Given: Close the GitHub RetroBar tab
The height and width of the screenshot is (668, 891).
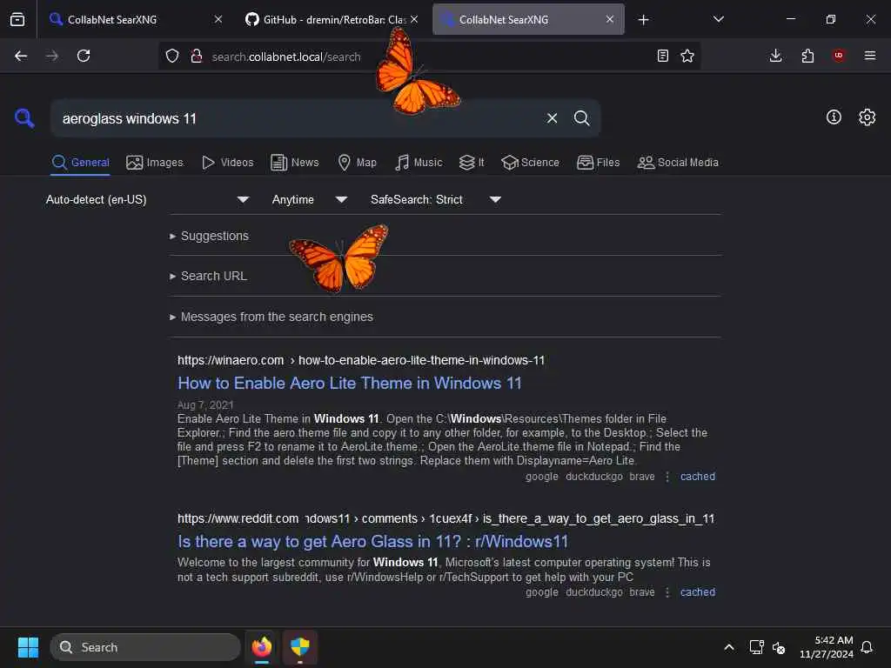Looking at the screenshot, I should tap(414, 19).
